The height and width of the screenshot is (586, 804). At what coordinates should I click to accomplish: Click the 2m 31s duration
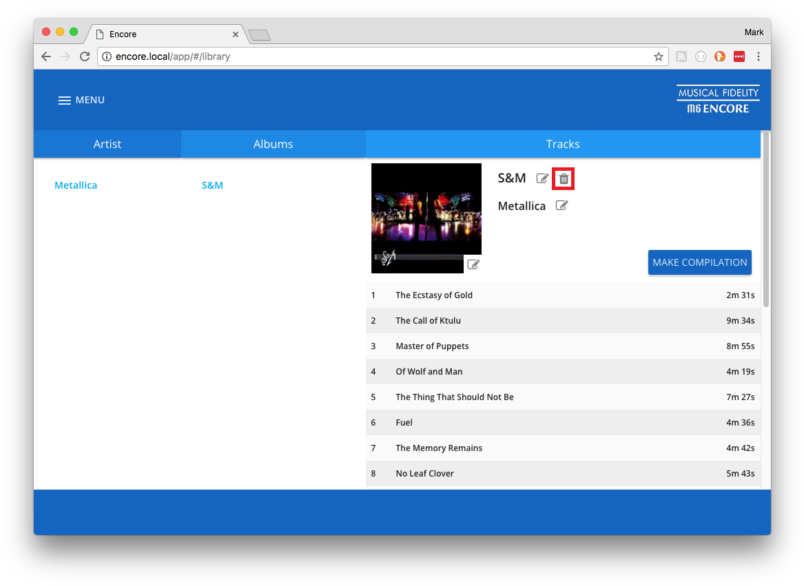(x=740, y=295)
